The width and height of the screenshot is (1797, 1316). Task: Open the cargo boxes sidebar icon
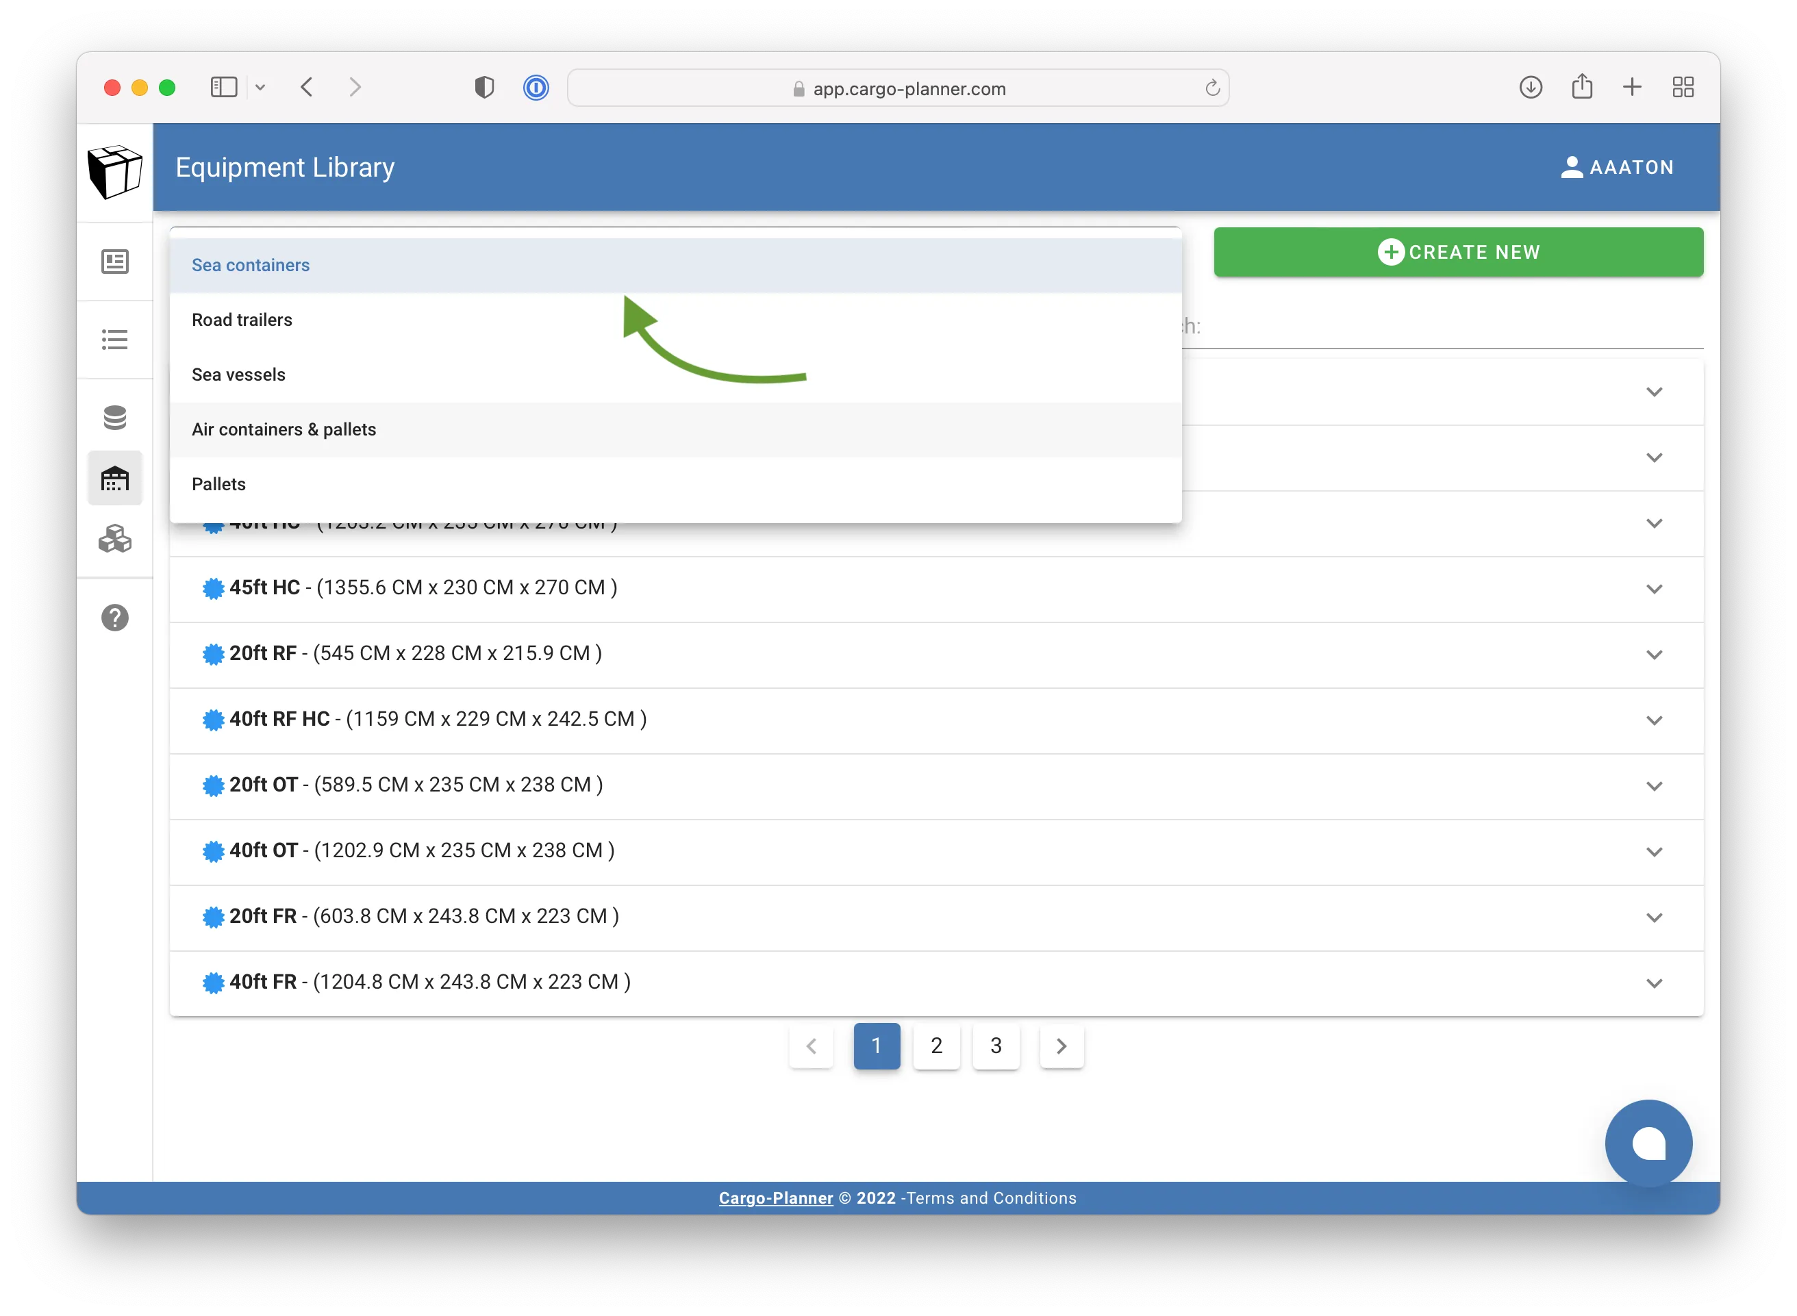click(x=114, y=540)
